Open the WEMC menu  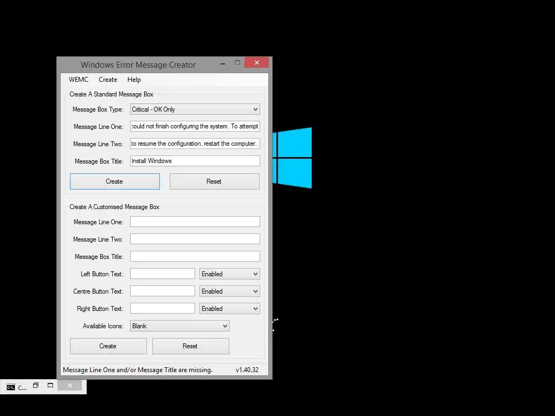pos(78,80)
